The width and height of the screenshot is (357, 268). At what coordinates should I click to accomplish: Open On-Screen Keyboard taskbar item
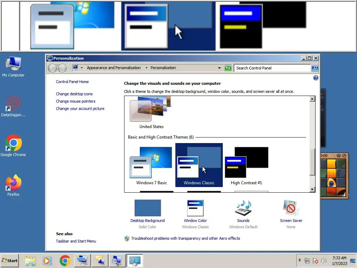(82, 260)
